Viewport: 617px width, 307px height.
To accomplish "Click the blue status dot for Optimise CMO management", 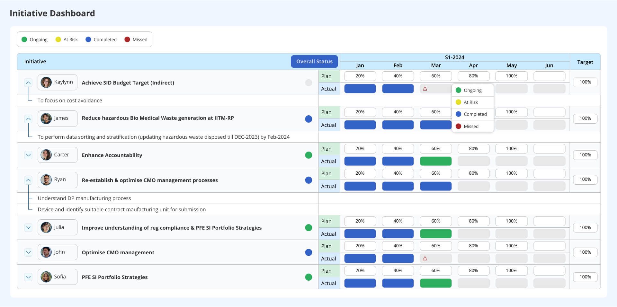I will coord(308,252).
